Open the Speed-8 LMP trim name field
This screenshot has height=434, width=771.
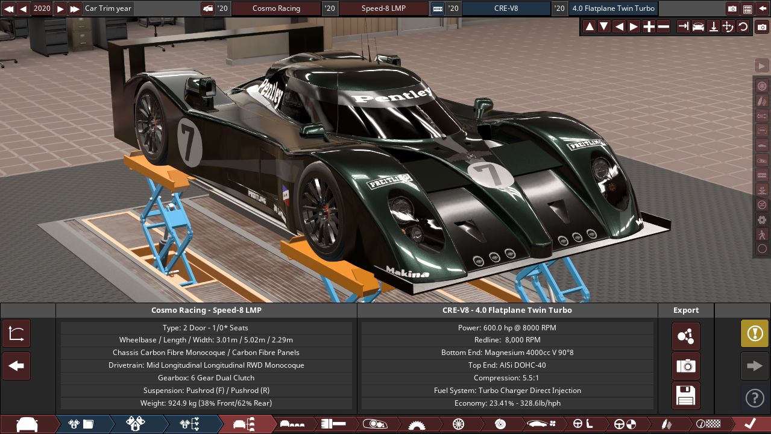383,8
